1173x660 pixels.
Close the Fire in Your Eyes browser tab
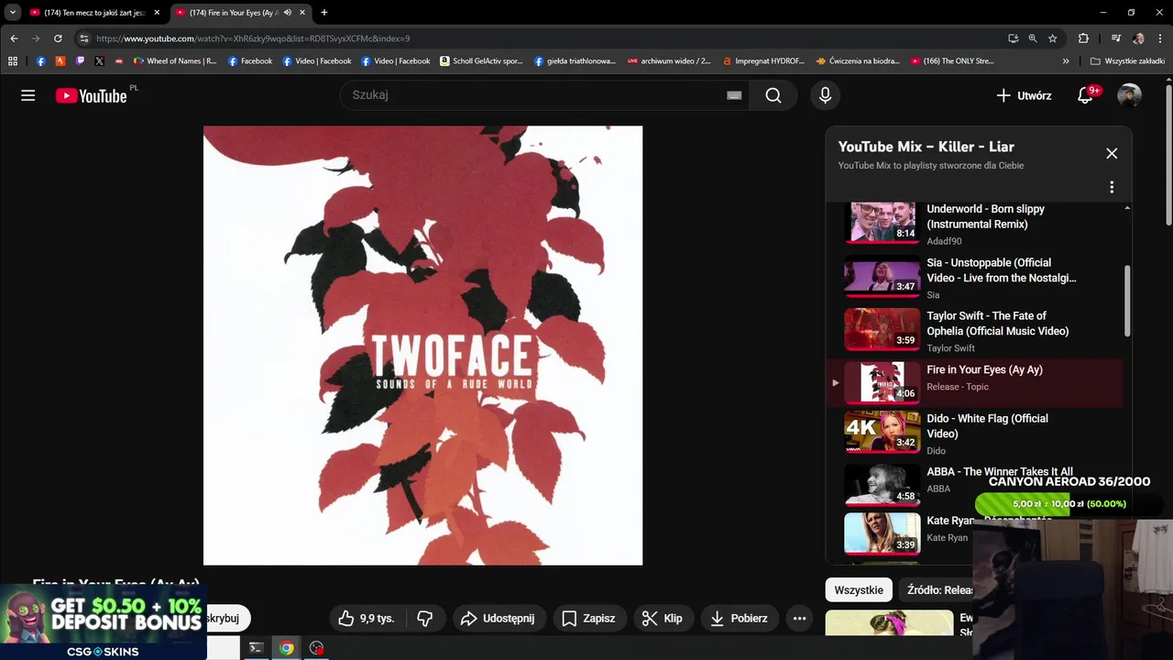pos(302,13)
